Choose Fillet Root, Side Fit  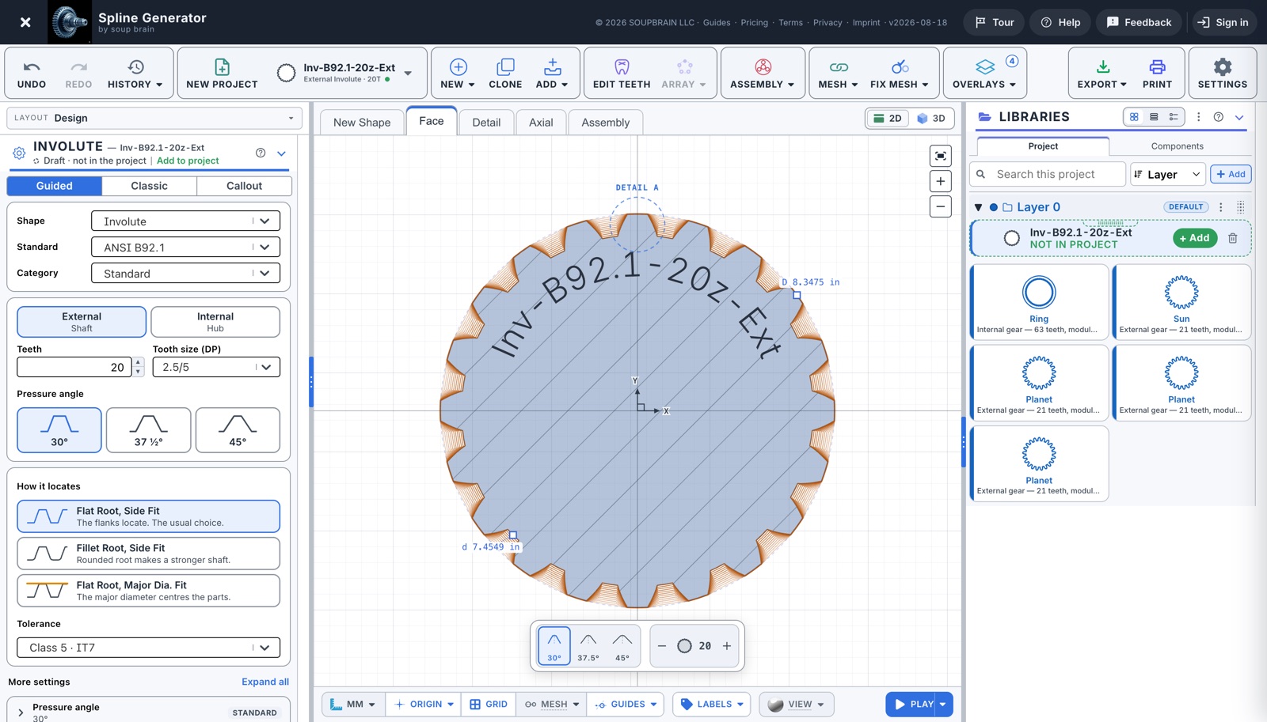click(x=149, y=554)
